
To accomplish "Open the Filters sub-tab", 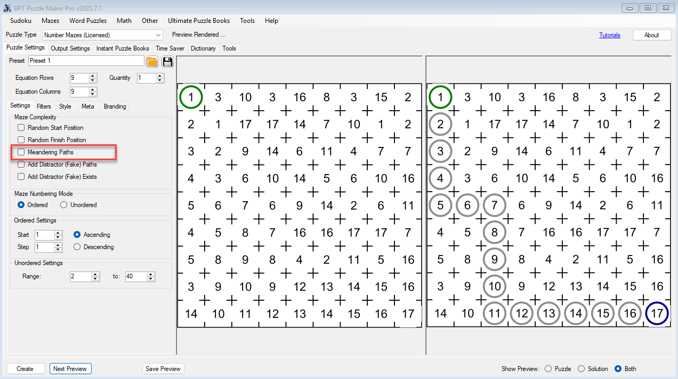I will click(x=44, y=106).
